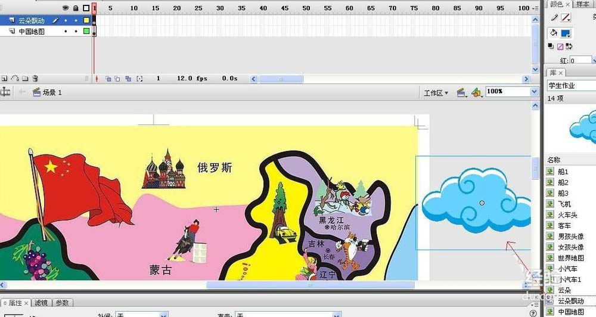Click 场景 1 in the edit bar
596x317 pixels.
(52, 92)
